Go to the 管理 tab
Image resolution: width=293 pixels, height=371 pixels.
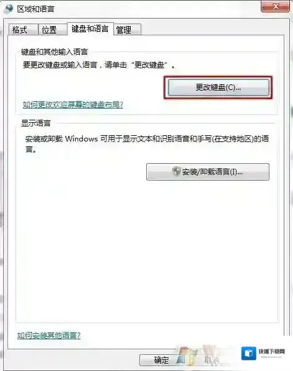[128, 30]
